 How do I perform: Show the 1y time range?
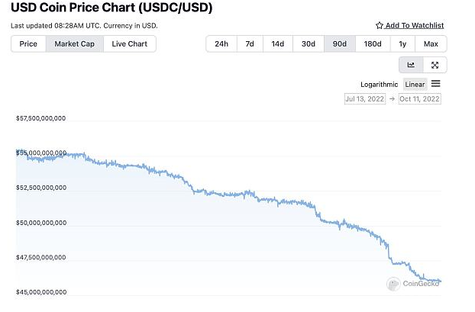coord(402,44)
